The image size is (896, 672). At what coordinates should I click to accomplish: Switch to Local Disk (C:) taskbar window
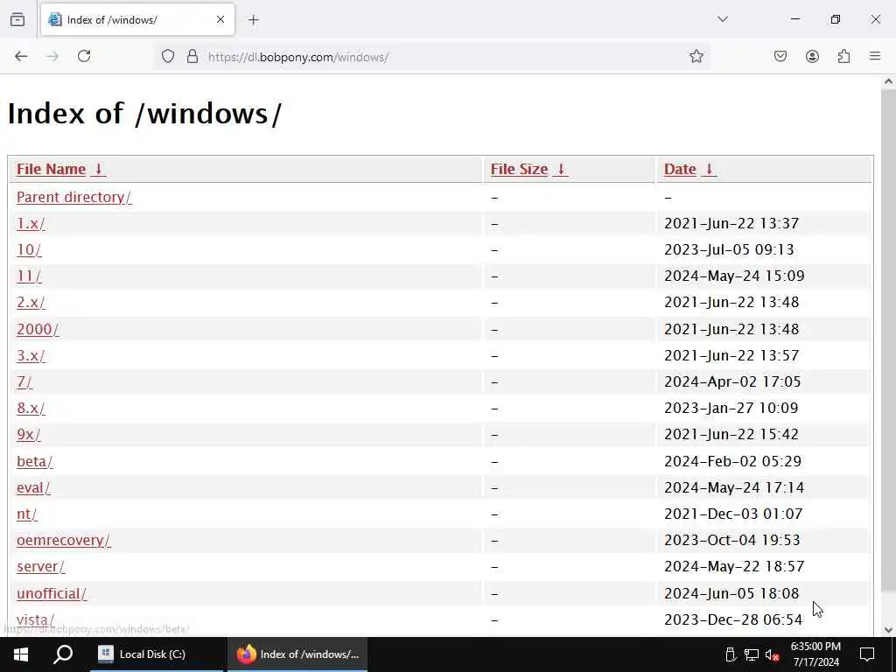(156, 654)
